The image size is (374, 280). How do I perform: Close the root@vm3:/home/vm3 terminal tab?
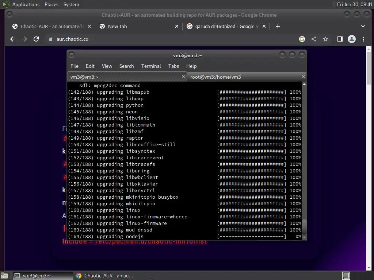pyautogui.click(x=303, y=77)
